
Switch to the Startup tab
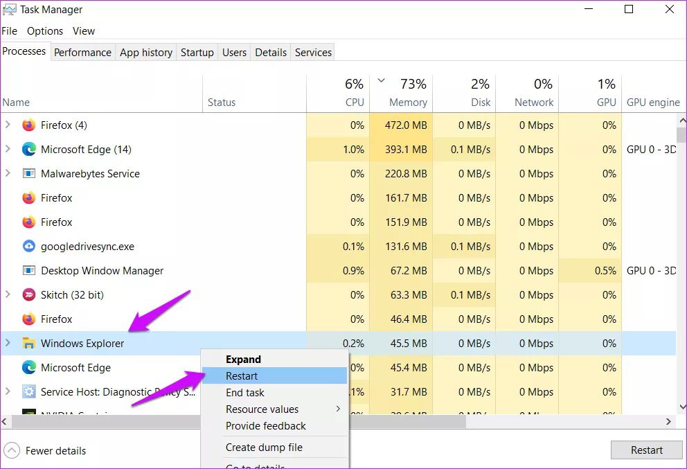(197, 53)
